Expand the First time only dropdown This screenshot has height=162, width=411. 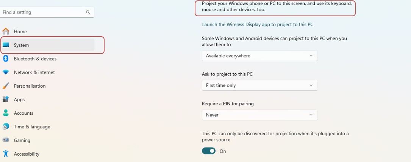(x=260, y=85)
